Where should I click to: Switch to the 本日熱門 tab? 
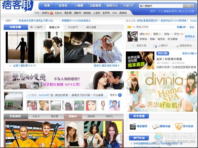(x=73, y=27)
